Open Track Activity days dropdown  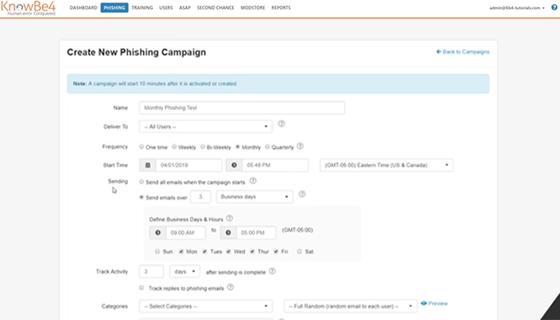(x=185, y=271)
